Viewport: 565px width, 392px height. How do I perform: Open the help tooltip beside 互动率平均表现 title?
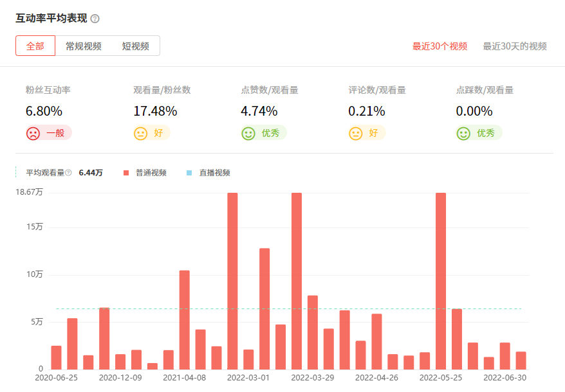pos(95,18)
